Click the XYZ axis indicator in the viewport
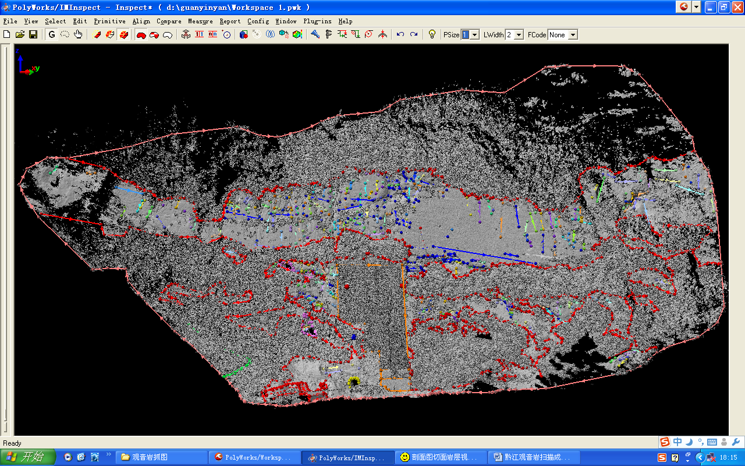Viewport: 745px width, 466px height. point(27,61)
